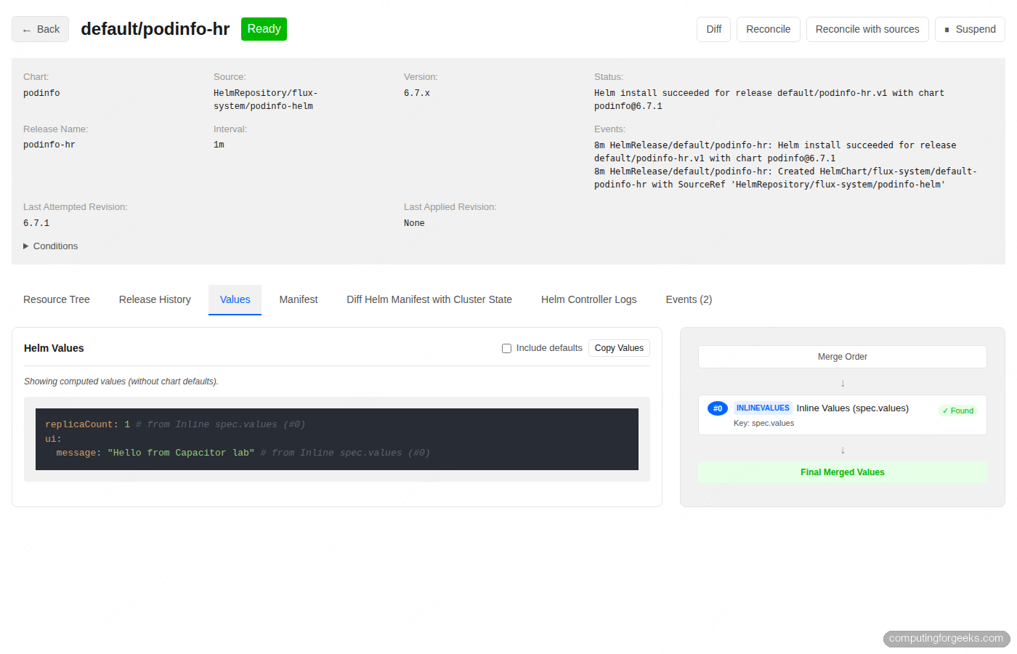Click the Helm Values heading
This screenshot has width=1017, height=654.
54,348
